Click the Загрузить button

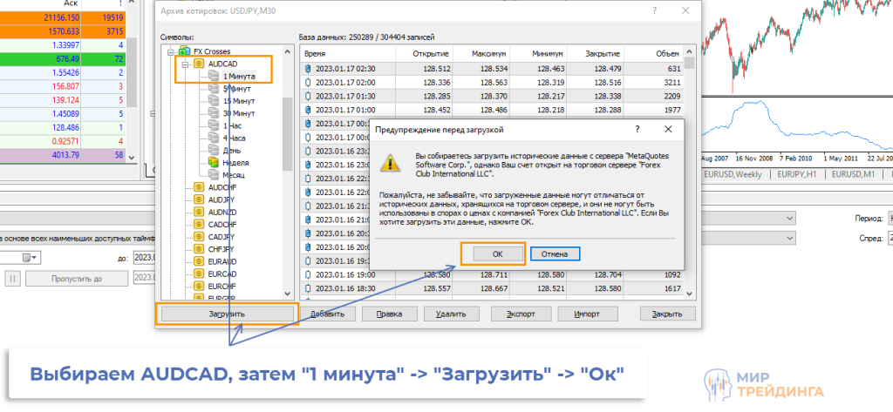coord(226,314)
